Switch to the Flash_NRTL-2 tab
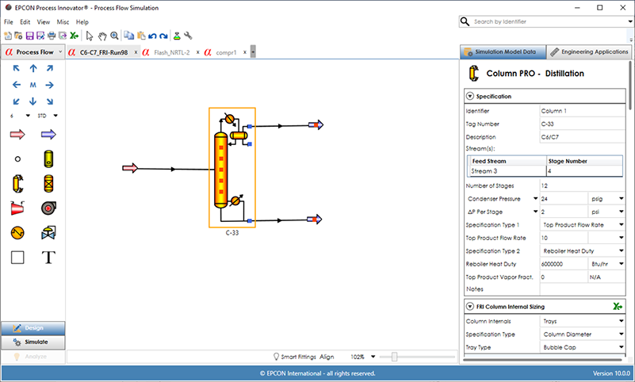Image resolution: width=635 pixels, height=382 pixels. pyautogui.click(x=172, y=52)
